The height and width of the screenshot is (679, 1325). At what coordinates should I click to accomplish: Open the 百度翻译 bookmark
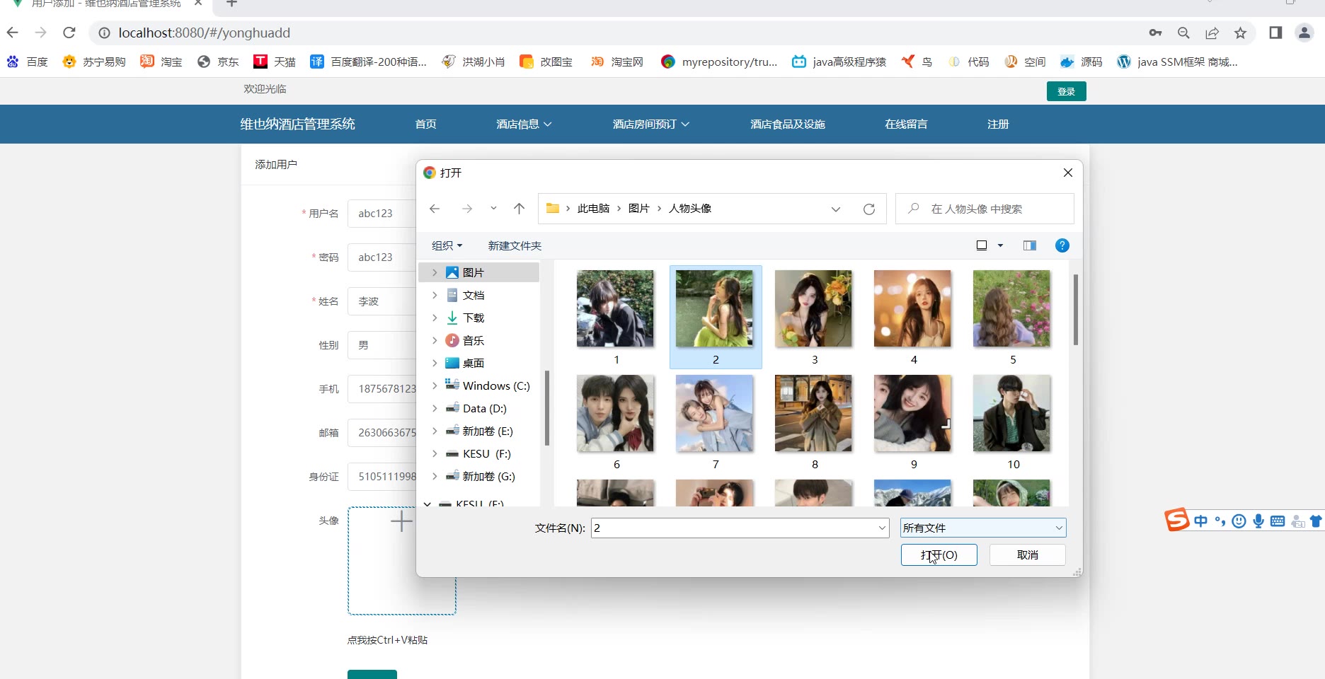tap(368, 62)
